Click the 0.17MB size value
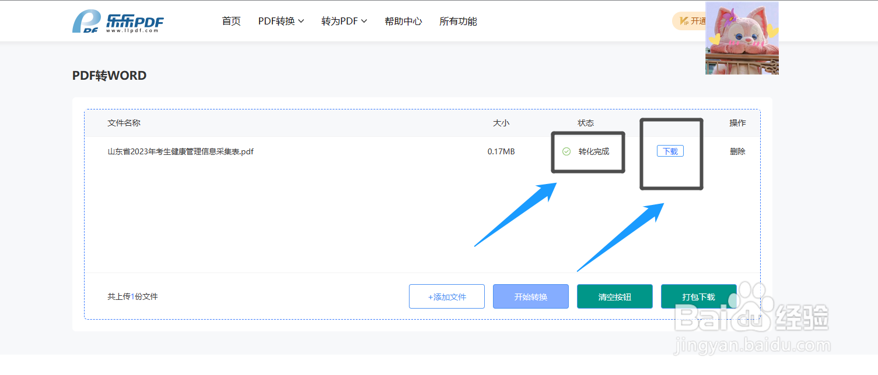The width and height of the screenshot is (878, 375). point(501,151)
